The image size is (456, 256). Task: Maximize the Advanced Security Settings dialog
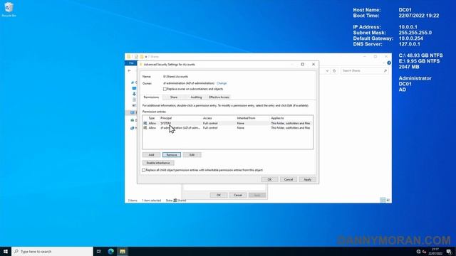[x=302, y=64]
